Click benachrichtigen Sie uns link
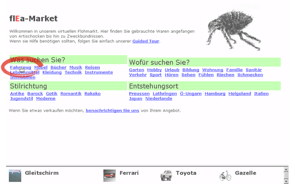The width and height of the screenshot is (295, 184). 112,111
